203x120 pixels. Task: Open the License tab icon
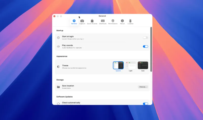[130, 21]
